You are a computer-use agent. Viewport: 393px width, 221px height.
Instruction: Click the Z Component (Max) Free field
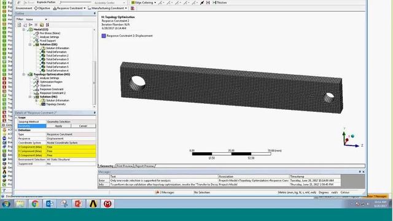click(71, 155)
